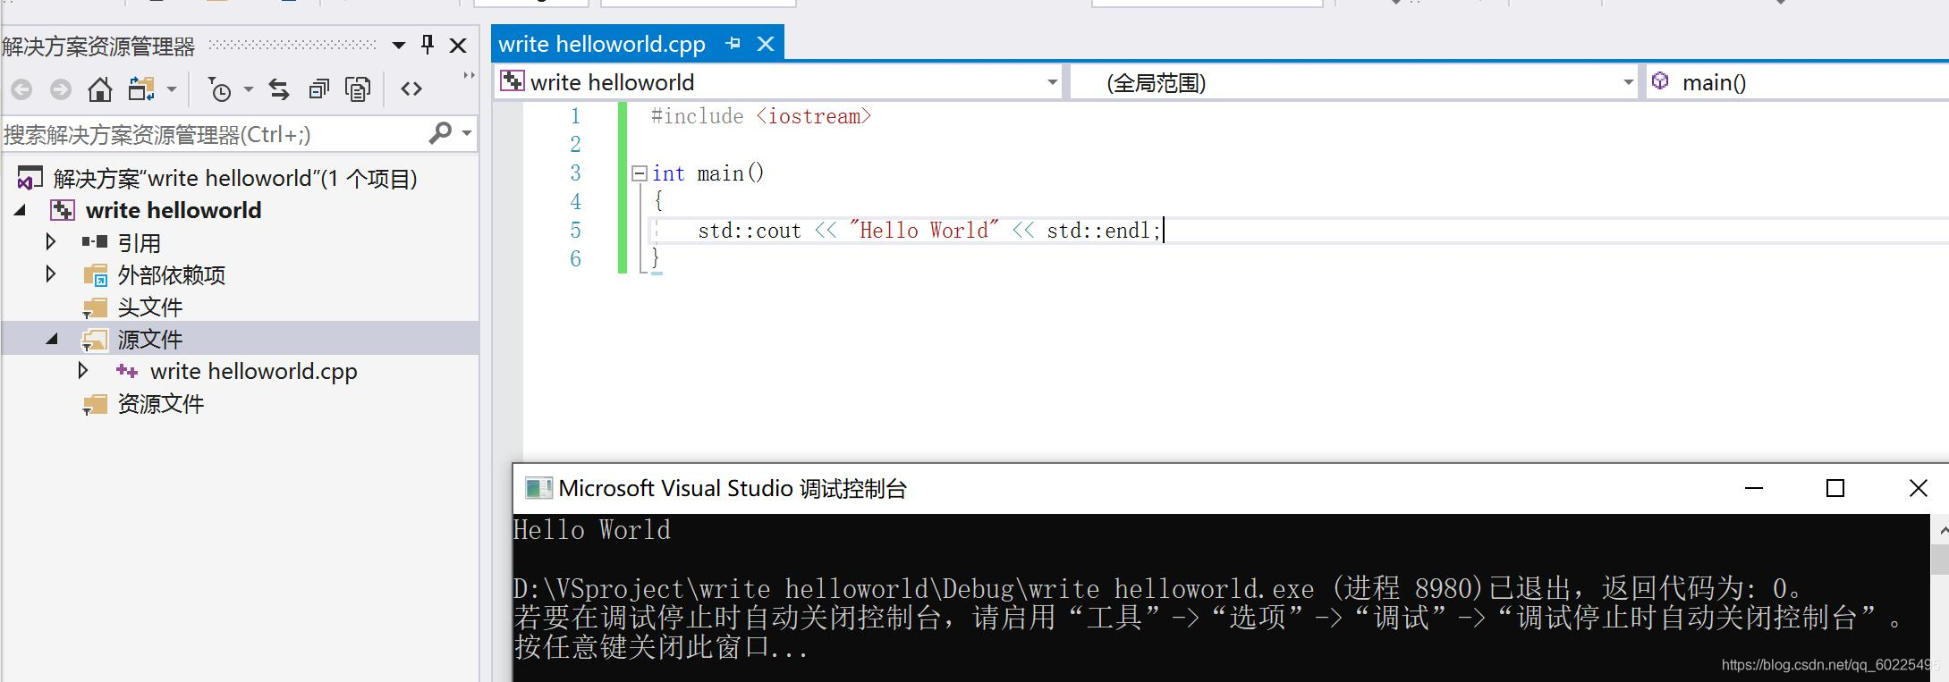Click the "Hello World" string literal in code
Screen dimensions: 1949x682
click(924, 231)
